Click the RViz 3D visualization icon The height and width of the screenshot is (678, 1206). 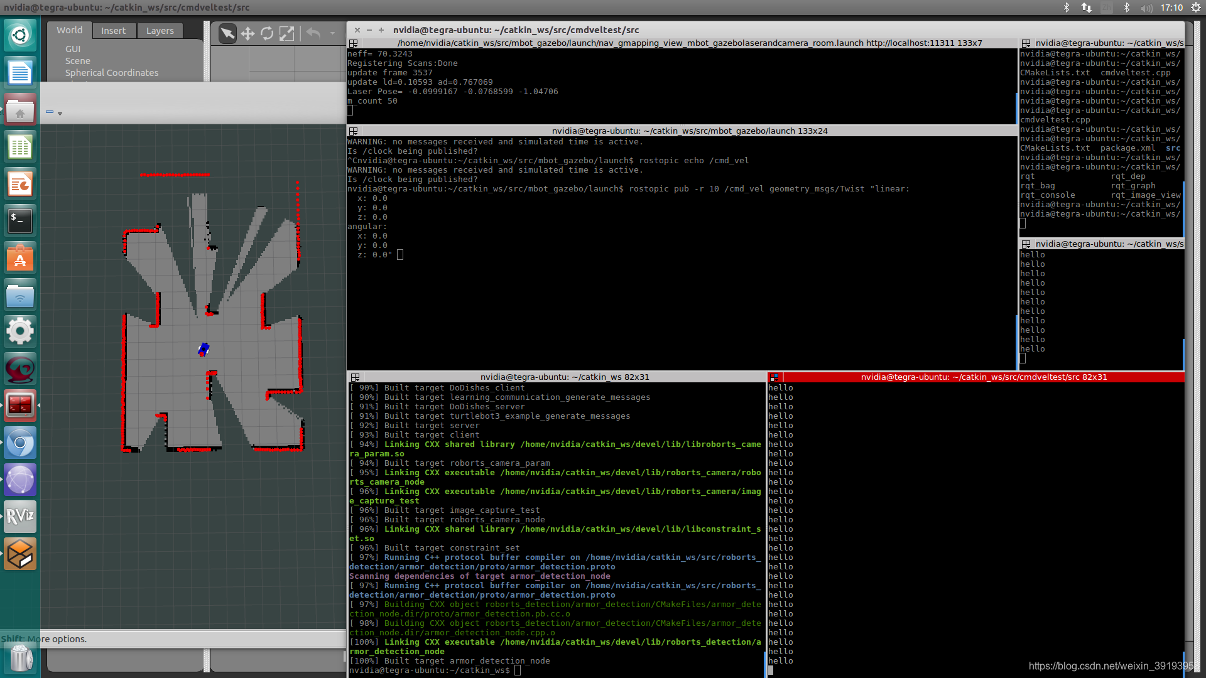21,516
